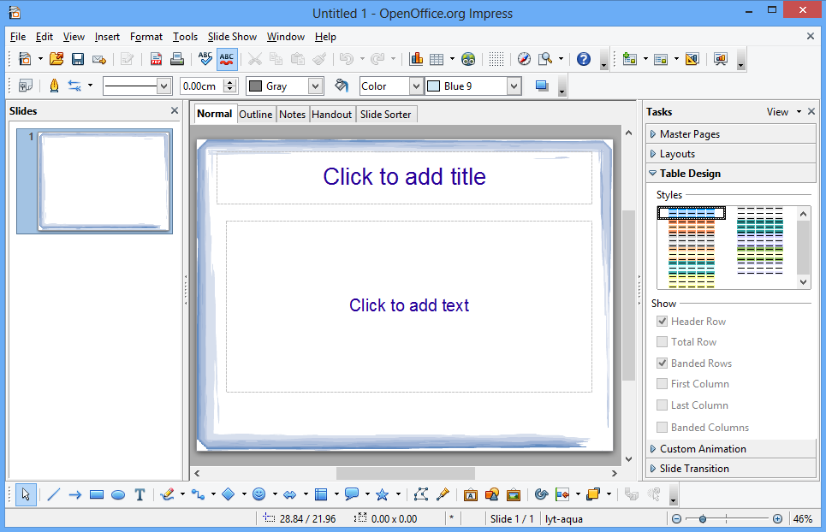This screenshot has height=532, width=826.
Task: Open the Blue 9 fill color dropdown
Action: (x=514, y=86)
